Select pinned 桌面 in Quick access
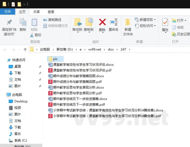 coord(15,66)
